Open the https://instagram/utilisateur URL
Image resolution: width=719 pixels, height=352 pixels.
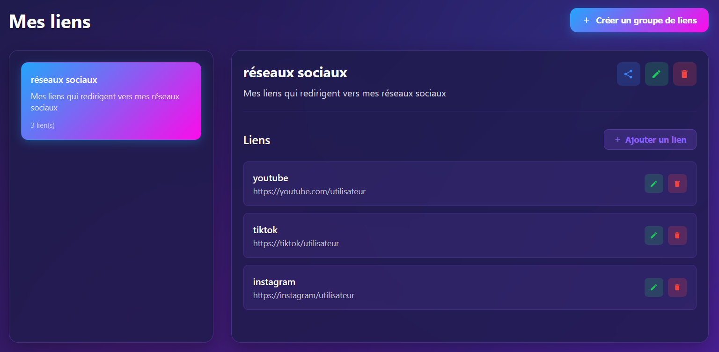coord(303,295)
